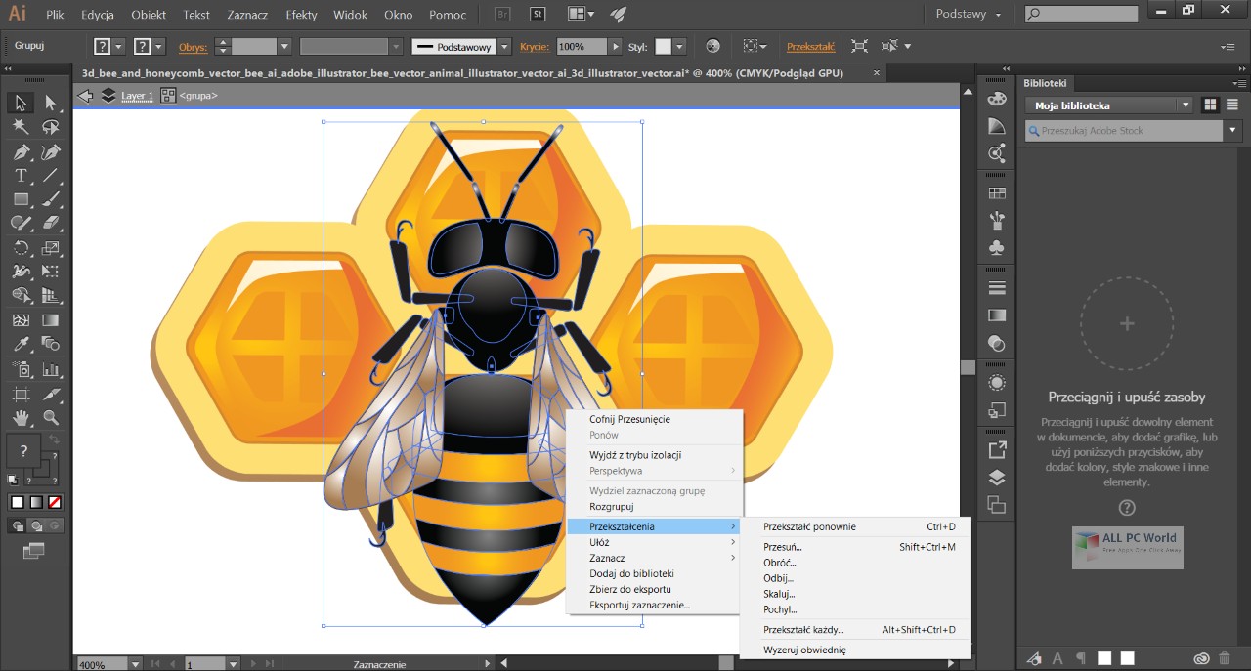Select the Pen tool in toolbox

point(21,151)
